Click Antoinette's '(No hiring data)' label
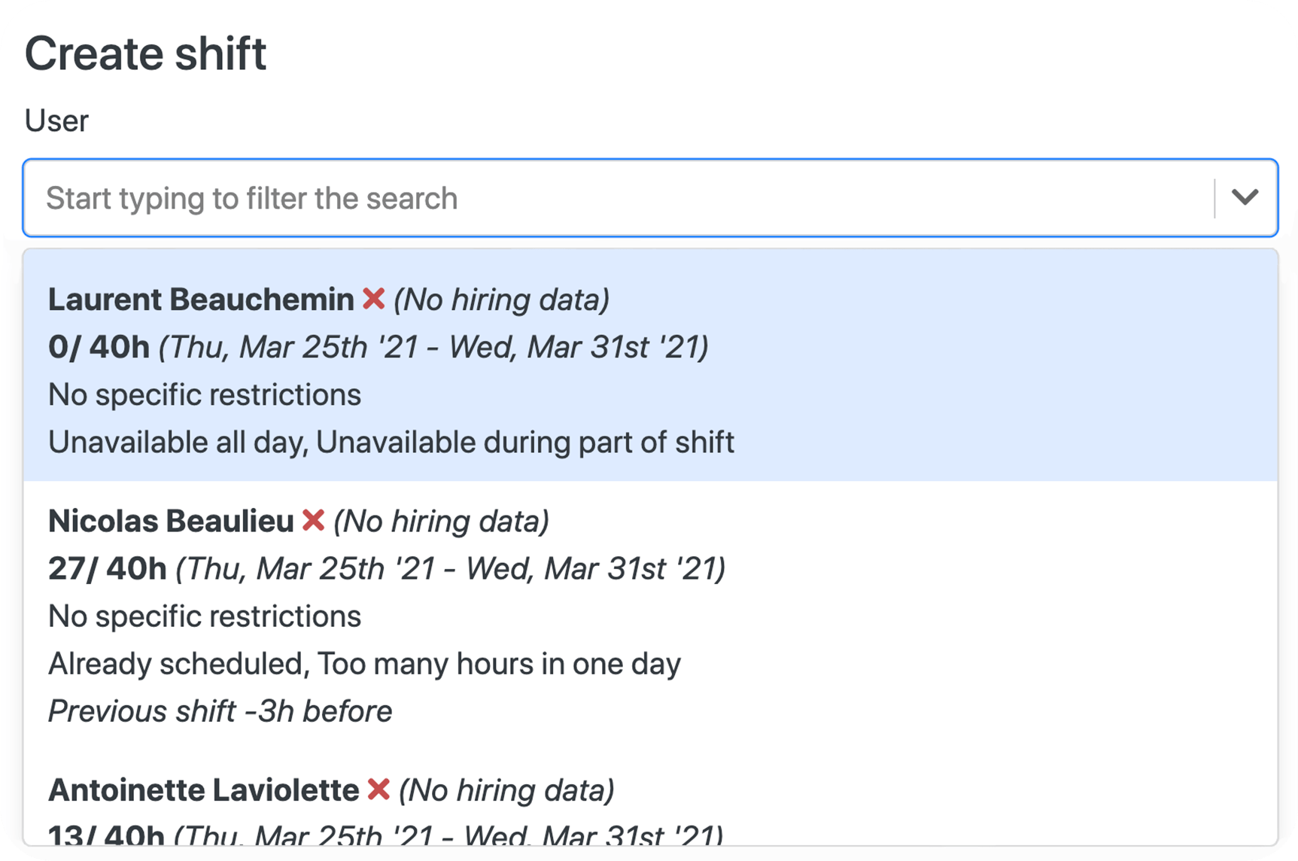The height and width of the screenshot is (861, 1298). point(506,790)
